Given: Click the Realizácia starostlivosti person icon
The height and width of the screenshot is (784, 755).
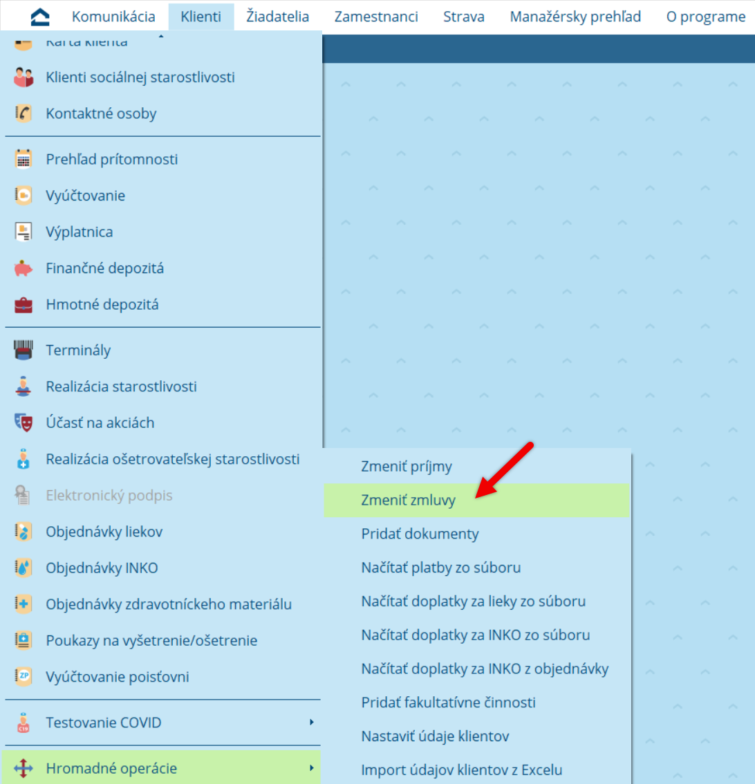Looking at the screenshot, I should coord(24,386).
